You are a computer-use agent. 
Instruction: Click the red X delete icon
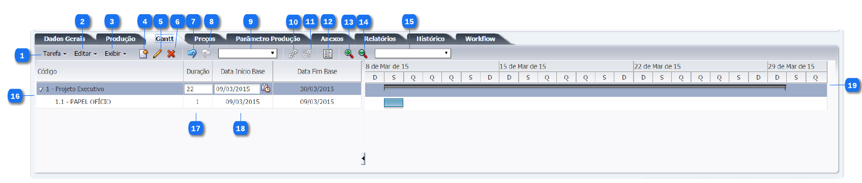coord(171,54)
